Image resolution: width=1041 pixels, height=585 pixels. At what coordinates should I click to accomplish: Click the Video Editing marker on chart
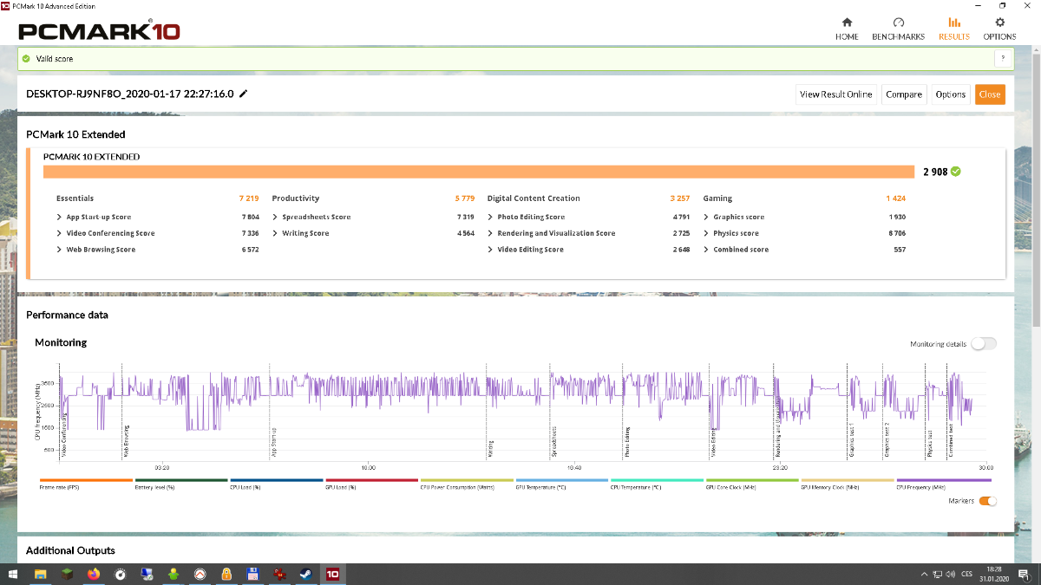[x=714, y=442]
